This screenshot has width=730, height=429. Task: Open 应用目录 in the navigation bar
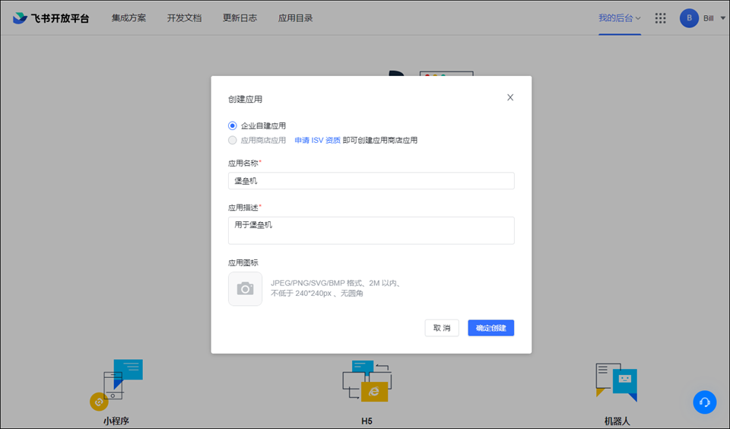pos(295,18)
